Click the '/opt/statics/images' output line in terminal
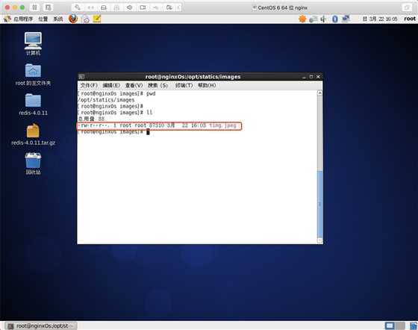Image resolution: width=418 pixels, height=330 pixels. click(106, 100)
